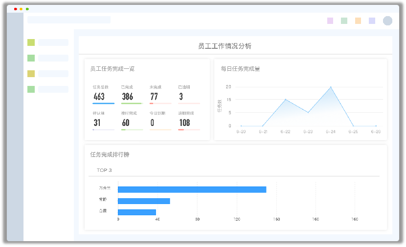Click the purple square icon in header
The width and height of the screenshot is (406, 247).
[330, 21]
